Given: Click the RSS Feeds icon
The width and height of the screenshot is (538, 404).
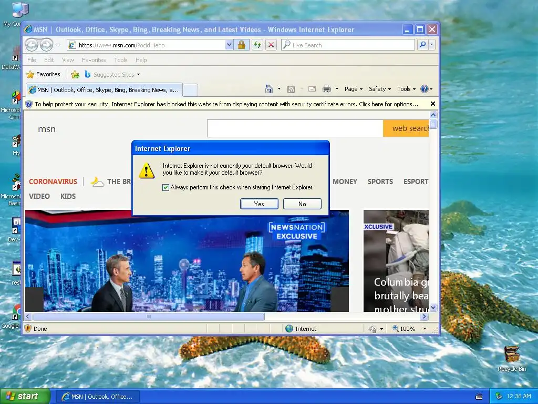Looking at the screenshot, I should point(291,89).
